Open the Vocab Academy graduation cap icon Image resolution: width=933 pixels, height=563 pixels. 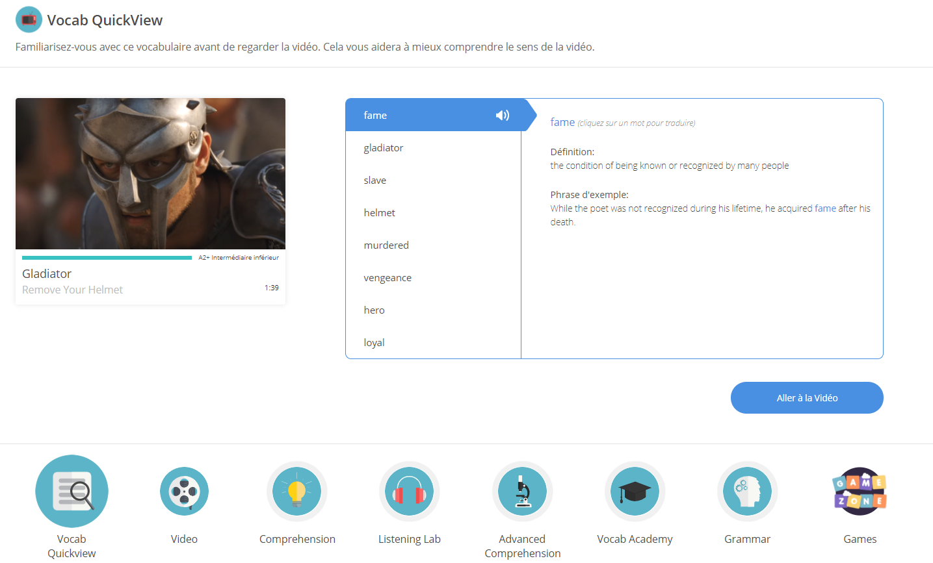coord(635,492)
